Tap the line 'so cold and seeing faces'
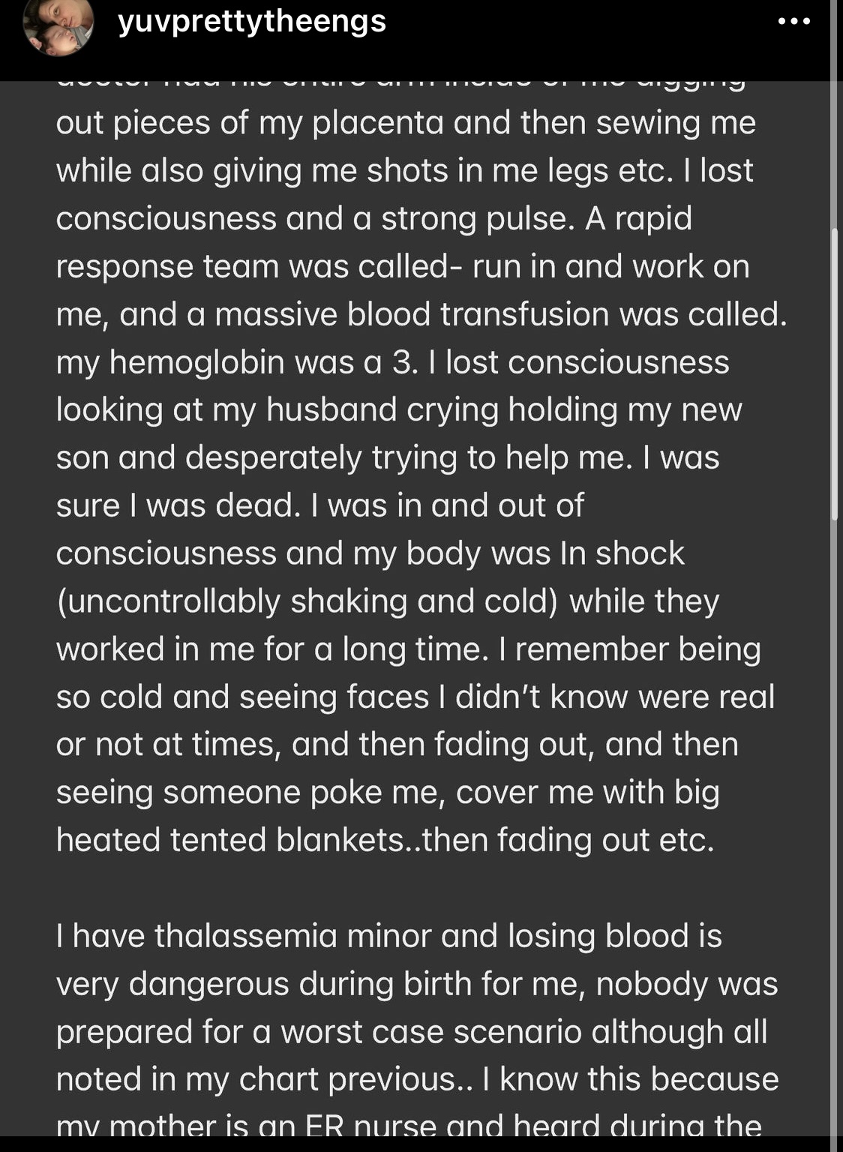This screenshot has width=843, height=1152. point(415,697)
